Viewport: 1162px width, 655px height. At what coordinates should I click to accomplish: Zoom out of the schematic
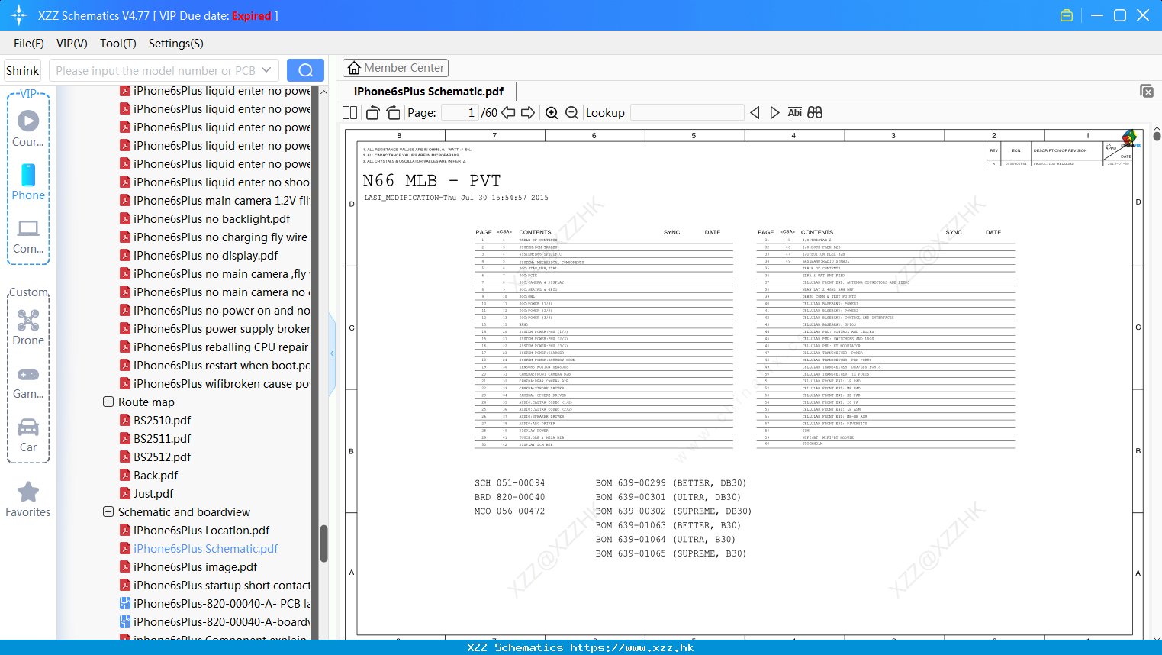571,113
